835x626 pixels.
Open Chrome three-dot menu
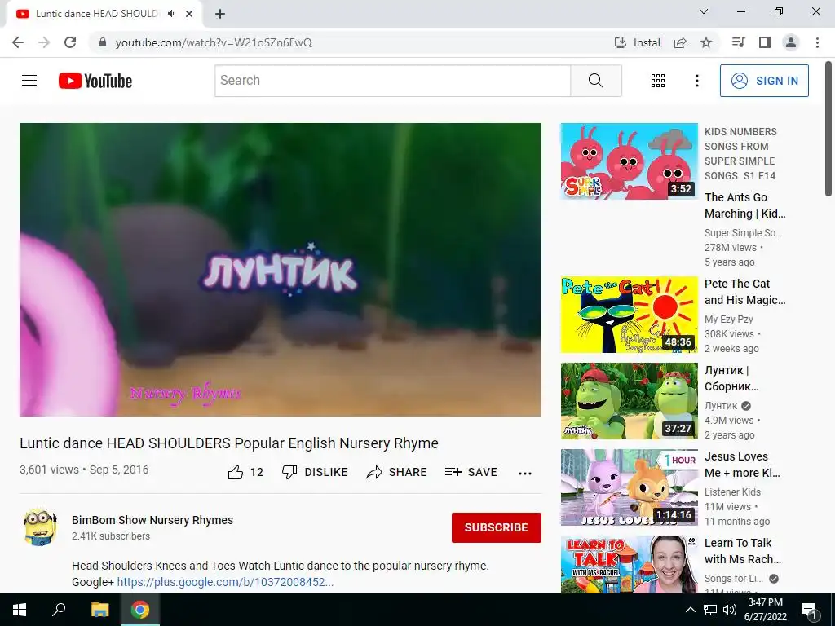(817, 42)
